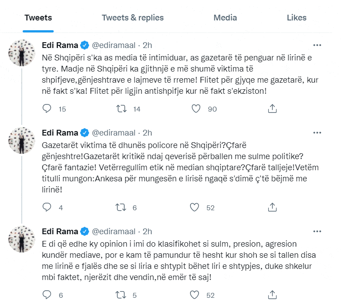Open more options on the first tweet
The image size is (341, 304).
point(317,45)
